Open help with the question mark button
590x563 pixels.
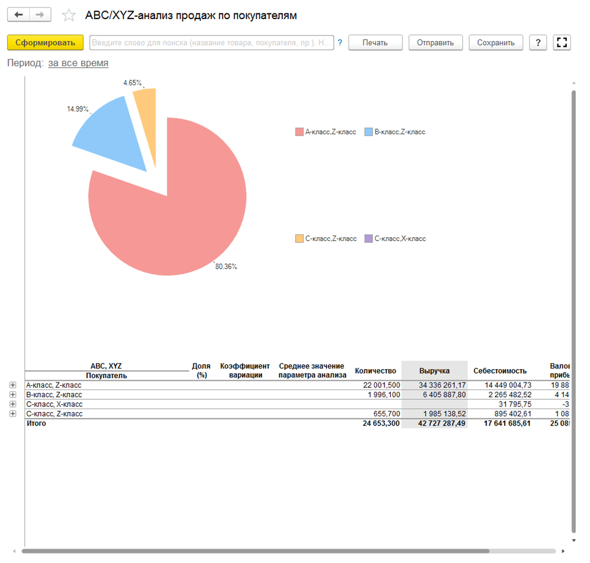[538, 43]
